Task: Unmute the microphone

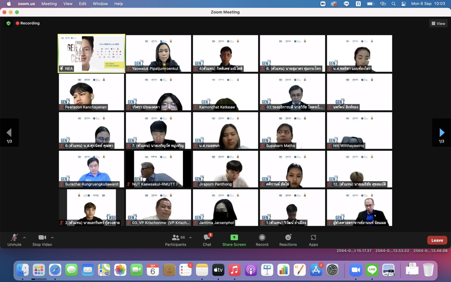Action: pos(14,240)
